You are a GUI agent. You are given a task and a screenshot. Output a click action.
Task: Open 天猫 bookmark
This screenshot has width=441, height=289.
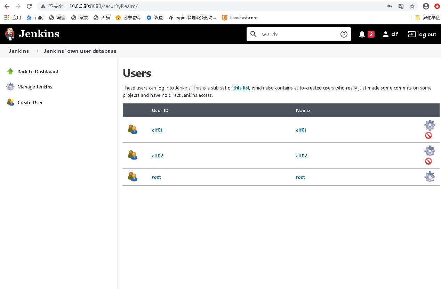point(102,17)
